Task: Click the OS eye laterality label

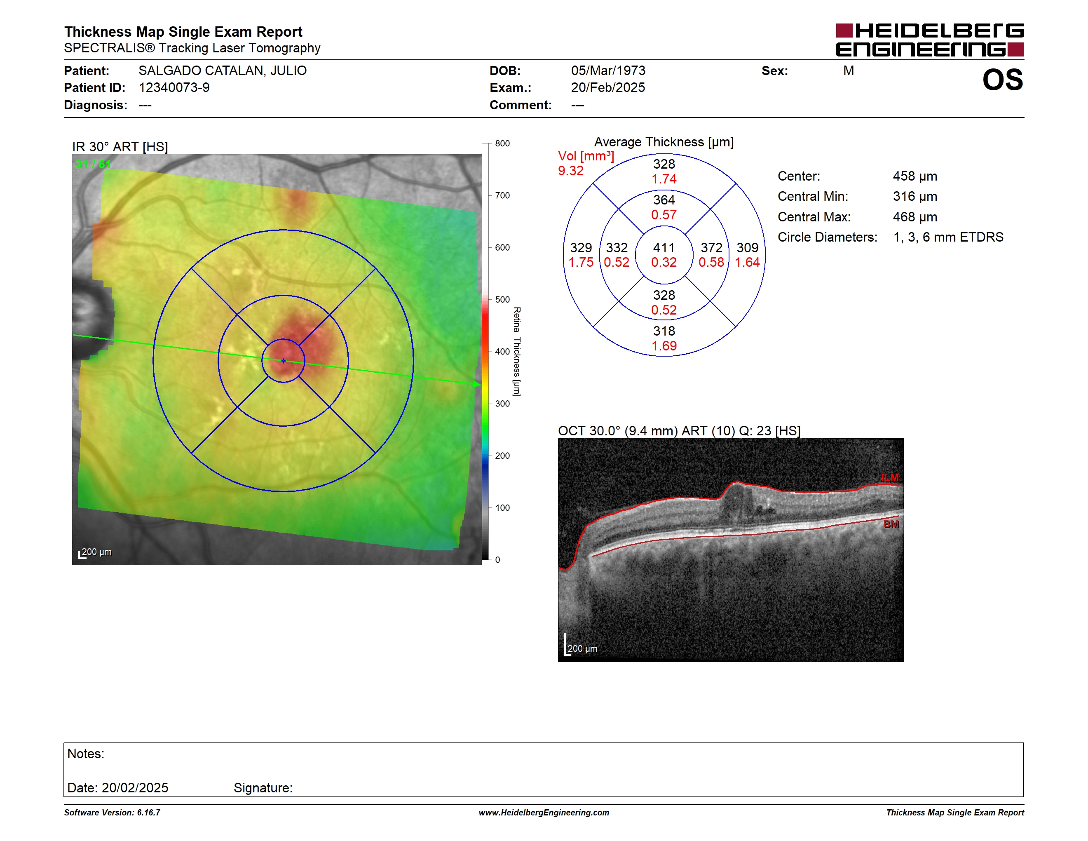Action: [x=1002, y=80]
